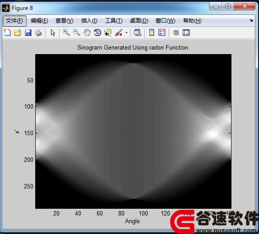Open the 帮助(H) menu

(x=192, y=21)
